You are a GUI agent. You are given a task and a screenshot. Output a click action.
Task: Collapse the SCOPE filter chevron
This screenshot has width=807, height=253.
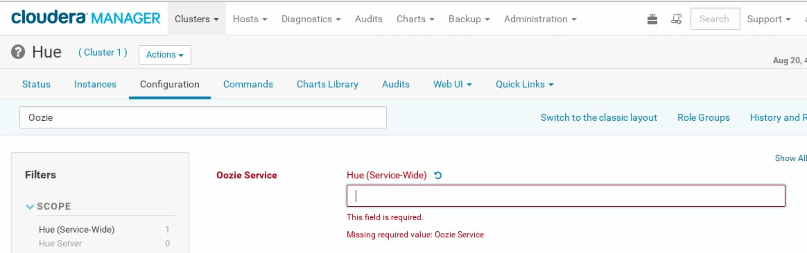30,207
